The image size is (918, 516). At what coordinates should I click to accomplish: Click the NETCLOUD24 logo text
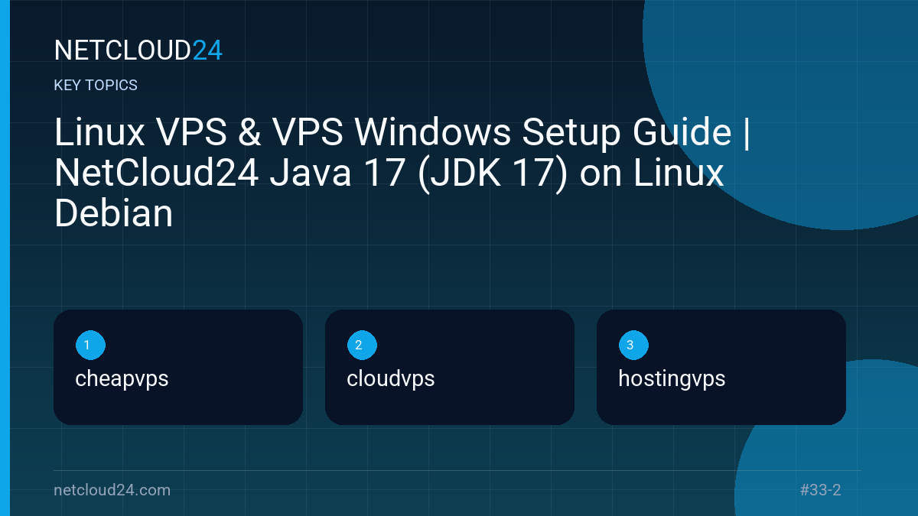pyautogui.click(x=138, y=50)
